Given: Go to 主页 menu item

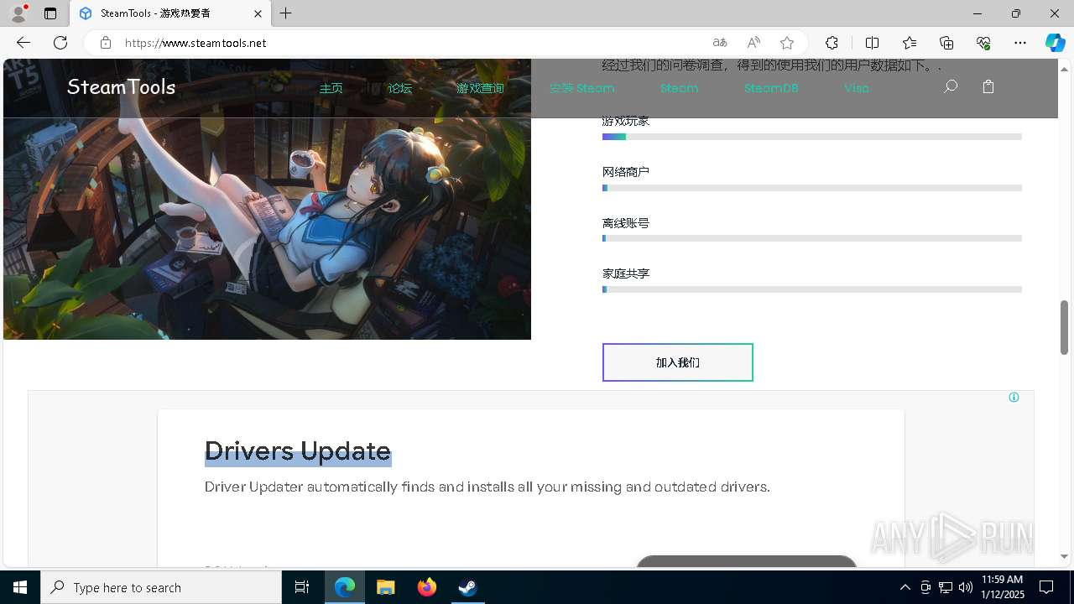Looking at the screenshot, I should pos(331,88).
